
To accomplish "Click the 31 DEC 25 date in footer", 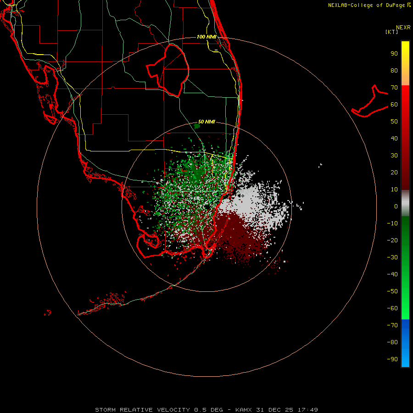I will point(275,410).
